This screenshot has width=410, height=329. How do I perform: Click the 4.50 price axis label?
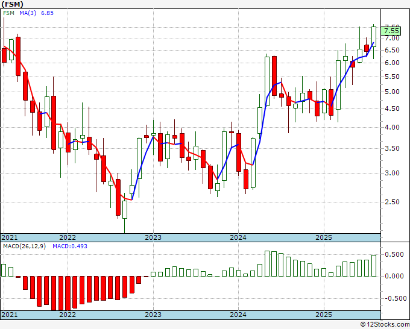coord(392,108)
